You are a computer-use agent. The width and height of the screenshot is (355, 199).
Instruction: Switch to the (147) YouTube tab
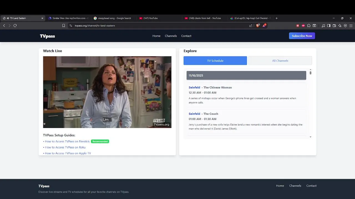click(x=159, y=18)
